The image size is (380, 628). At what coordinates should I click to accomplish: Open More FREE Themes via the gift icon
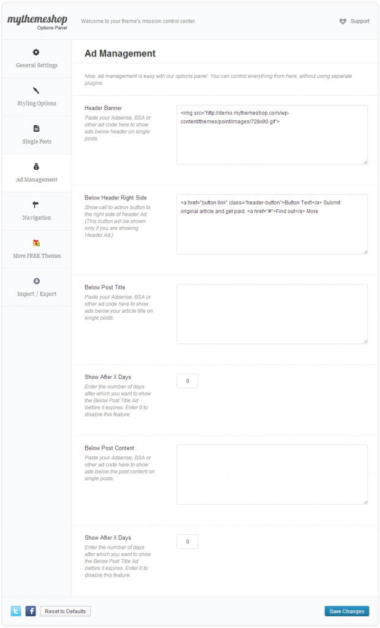point(35,242)
